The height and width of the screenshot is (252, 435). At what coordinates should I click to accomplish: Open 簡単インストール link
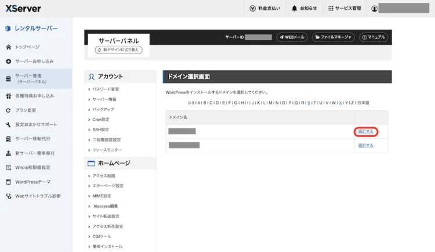tap(107, 246)
